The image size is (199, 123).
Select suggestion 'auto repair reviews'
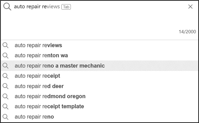pyautogui.click(x=100, y=45)
